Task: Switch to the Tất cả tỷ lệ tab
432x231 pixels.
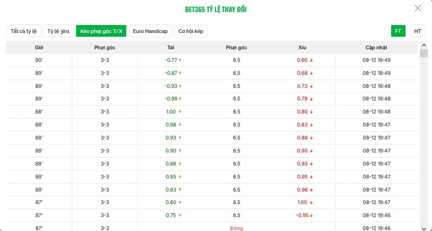Action: point(23,31)
